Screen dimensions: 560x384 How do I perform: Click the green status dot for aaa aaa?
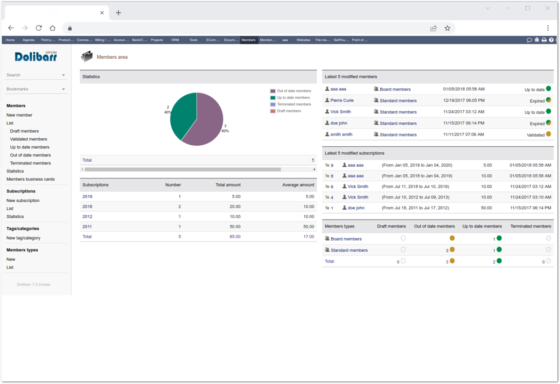pyautogui.click(x=548, y=89)
